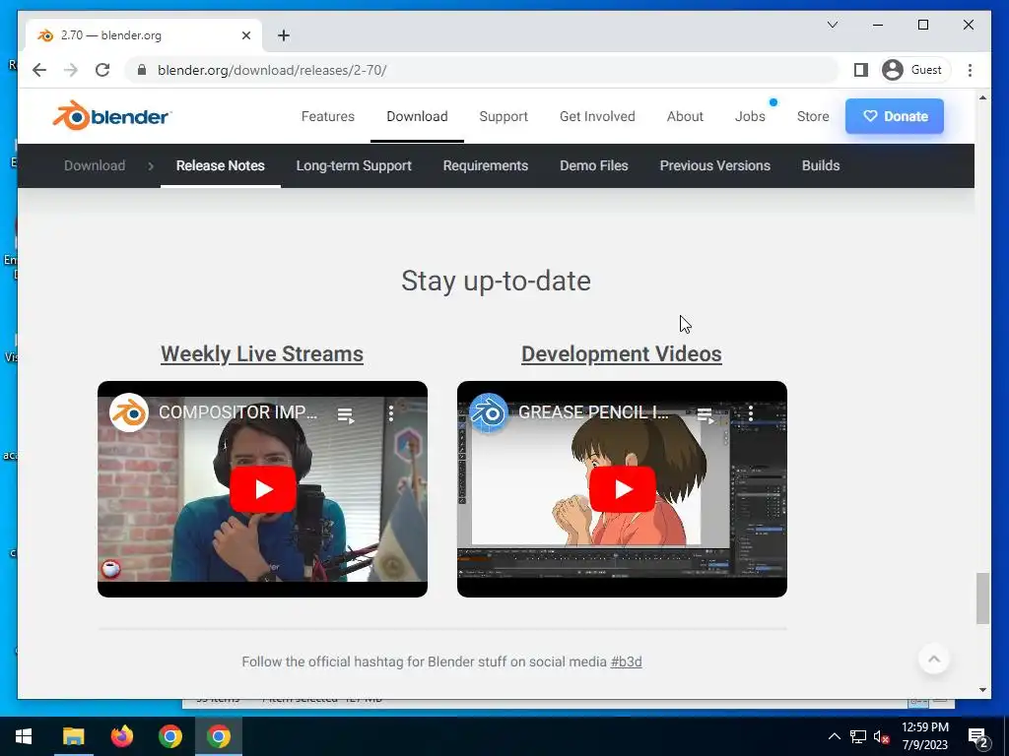Open the Features menu item
This screenshot has height=756, width=1009.
[x=327, y=116]
